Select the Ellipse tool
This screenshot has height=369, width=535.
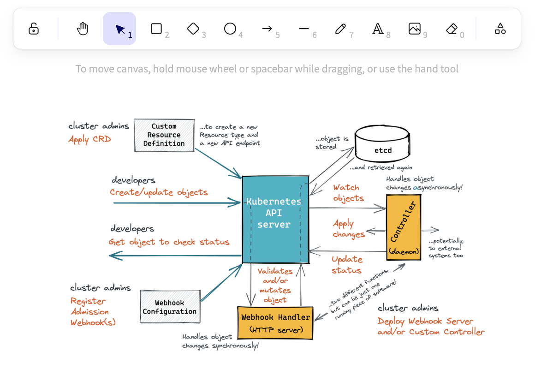tap(230, 29)
